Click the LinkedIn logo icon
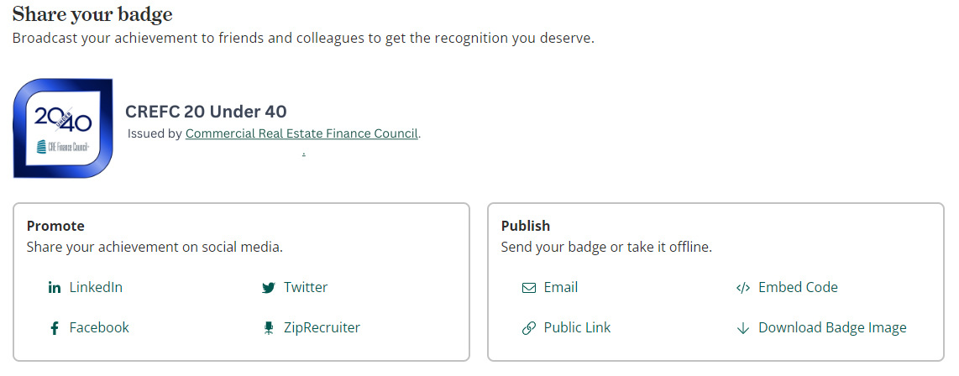 click(55, 288)
